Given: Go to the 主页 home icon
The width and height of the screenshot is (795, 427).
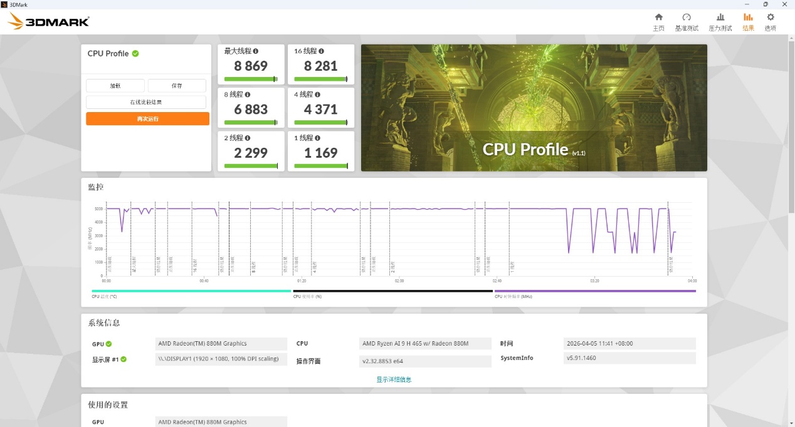Looking at the screenshot, I should (658, 17).
